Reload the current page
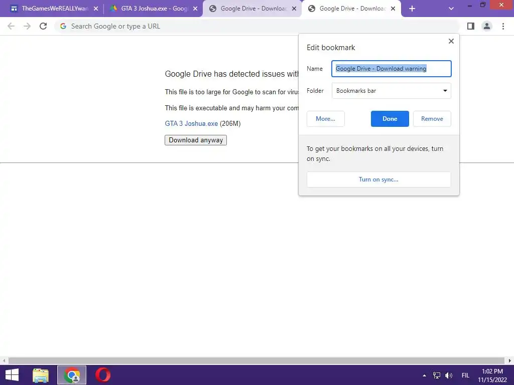This screenshot has height=385, width=514. pyautogui.click(x=43, y=26)
